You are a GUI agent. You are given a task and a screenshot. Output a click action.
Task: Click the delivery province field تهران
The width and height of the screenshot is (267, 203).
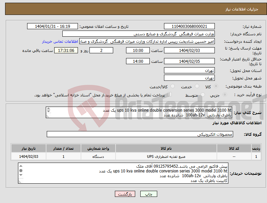189,70
